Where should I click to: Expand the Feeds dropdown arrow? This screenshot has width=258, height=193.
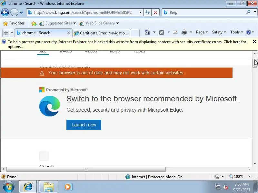169,32
